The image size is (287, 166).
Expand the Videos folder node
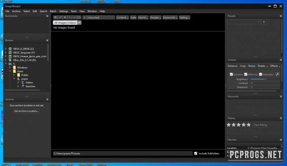click(x=18, y=83)
